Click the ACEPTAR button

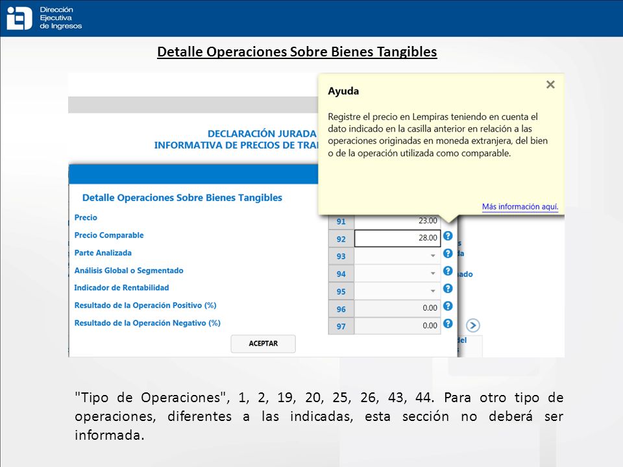click(263, 344)
